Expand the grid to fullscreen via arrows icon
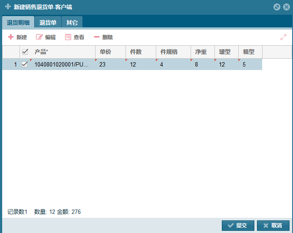 click(283, 37)
